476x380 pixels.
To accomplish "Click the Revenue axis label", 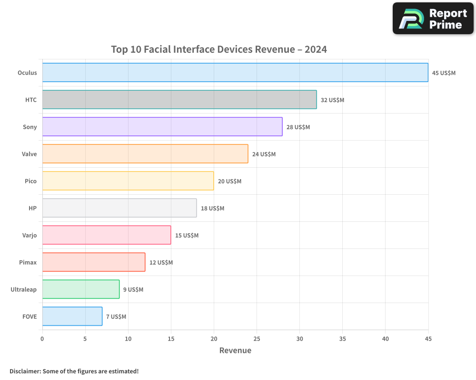I will [235, 350].
